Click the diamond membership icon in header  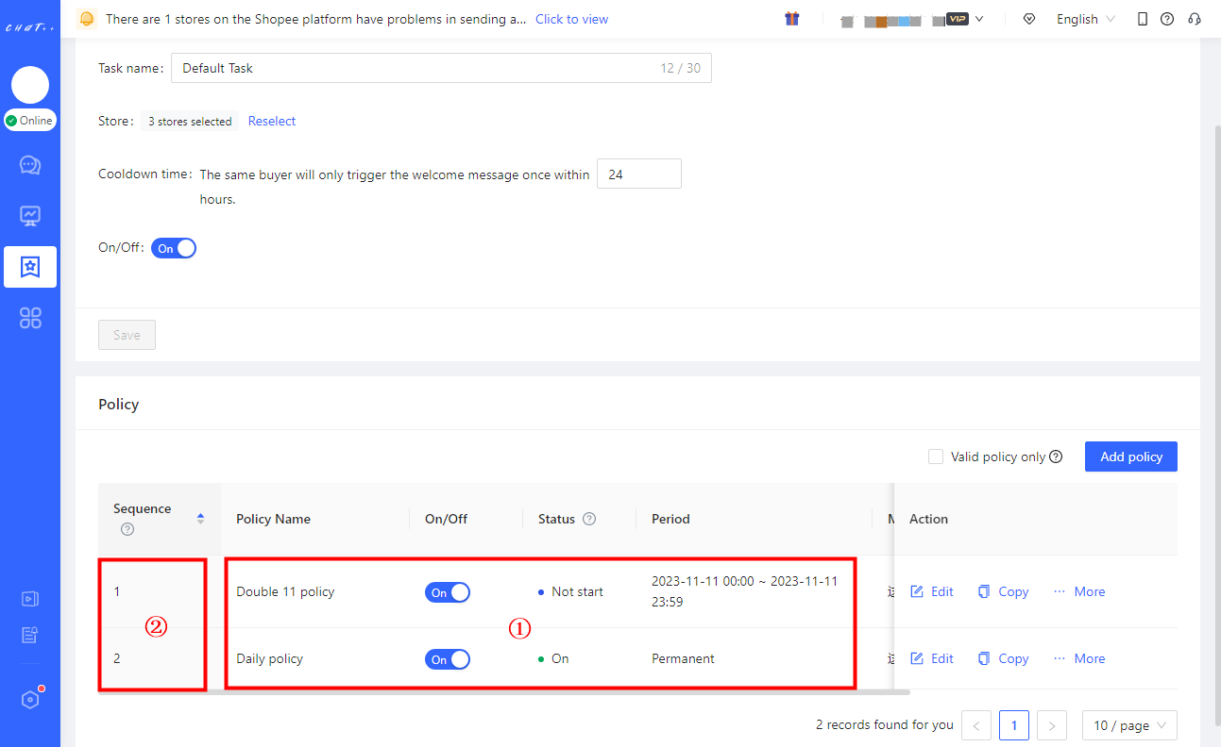[x=1029, y=19]
